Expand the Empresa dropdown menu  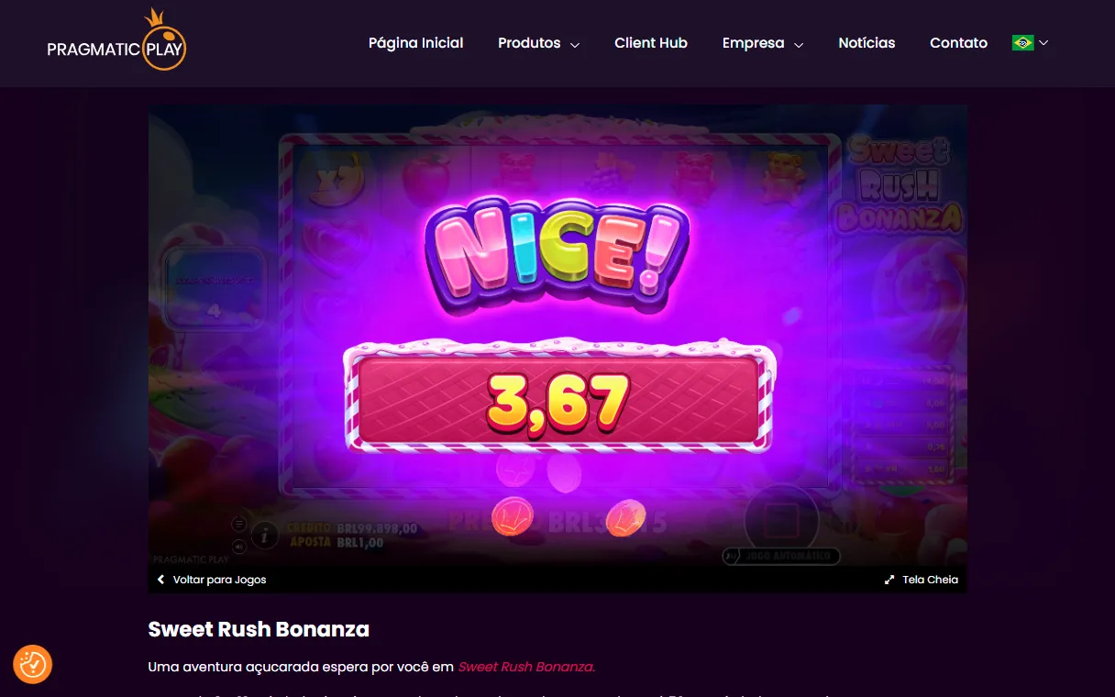tap(763, 43)
